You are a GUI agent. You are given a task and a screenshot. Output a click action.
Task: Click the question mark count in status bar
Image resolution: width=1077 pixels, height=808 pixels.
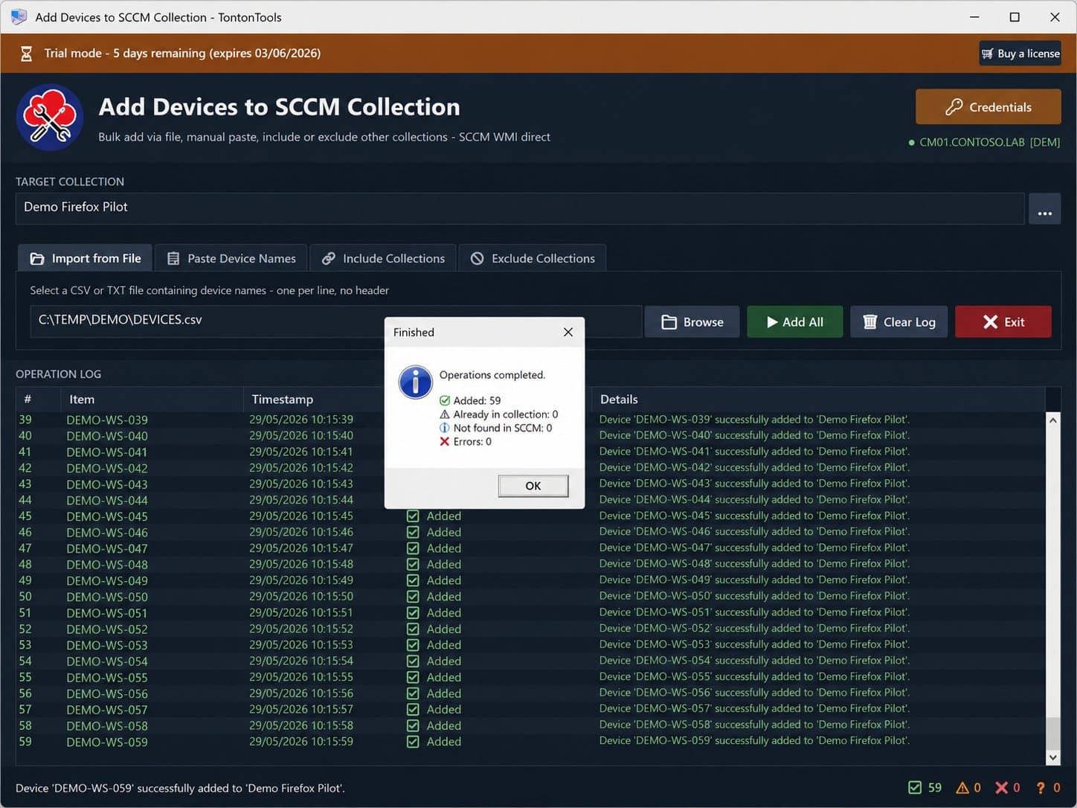coord(1041,788)
